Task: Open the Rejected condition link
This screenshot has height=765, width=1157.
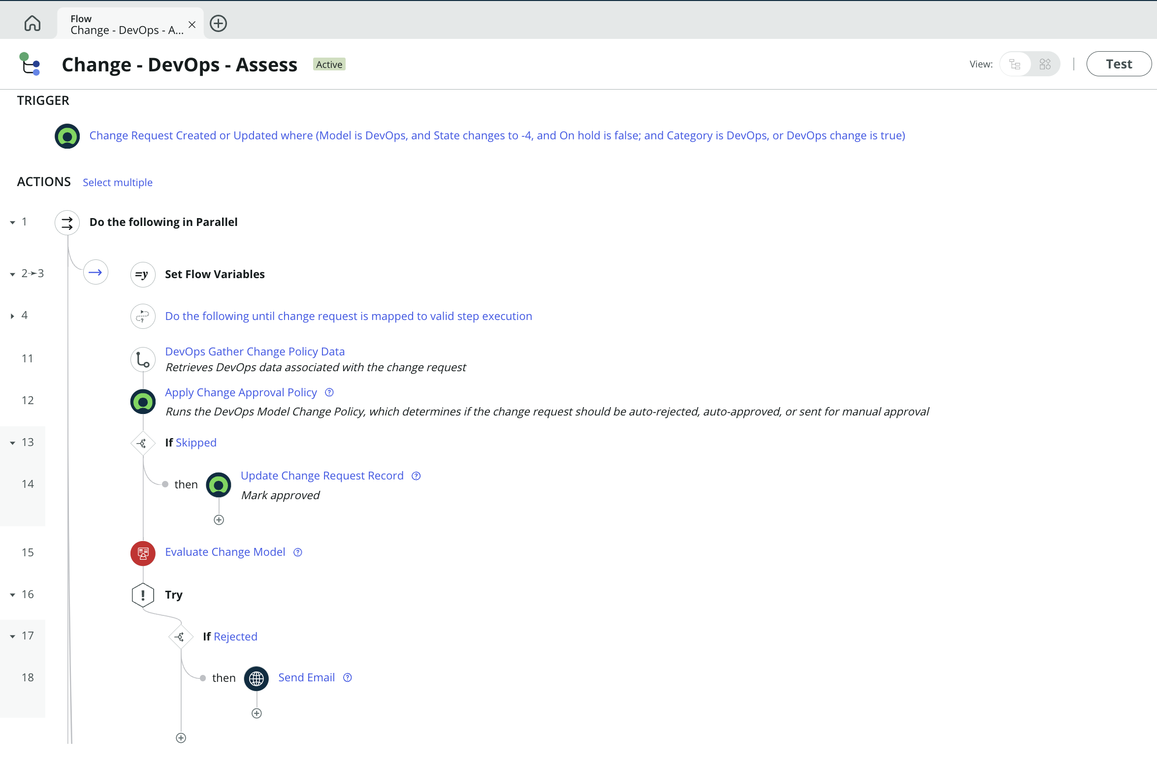Action: [x=235, y=637]
